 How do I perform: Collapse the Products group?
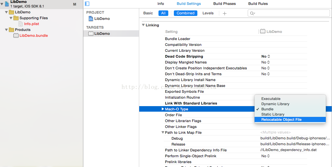[6, 30]
